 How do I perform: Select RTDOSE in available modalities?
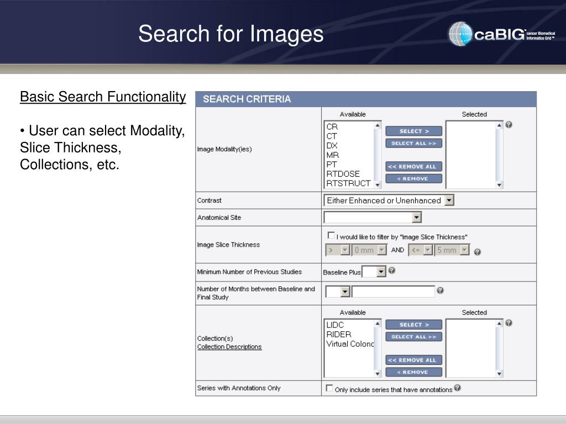343,174
